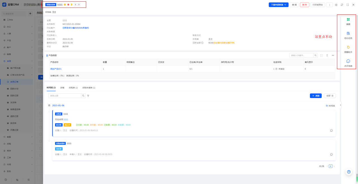The width and height of the screenshot is (358, 184).
Task: Fullscreen the 产品明细 table
Action: pyautogui.click(x=321, y=55)
